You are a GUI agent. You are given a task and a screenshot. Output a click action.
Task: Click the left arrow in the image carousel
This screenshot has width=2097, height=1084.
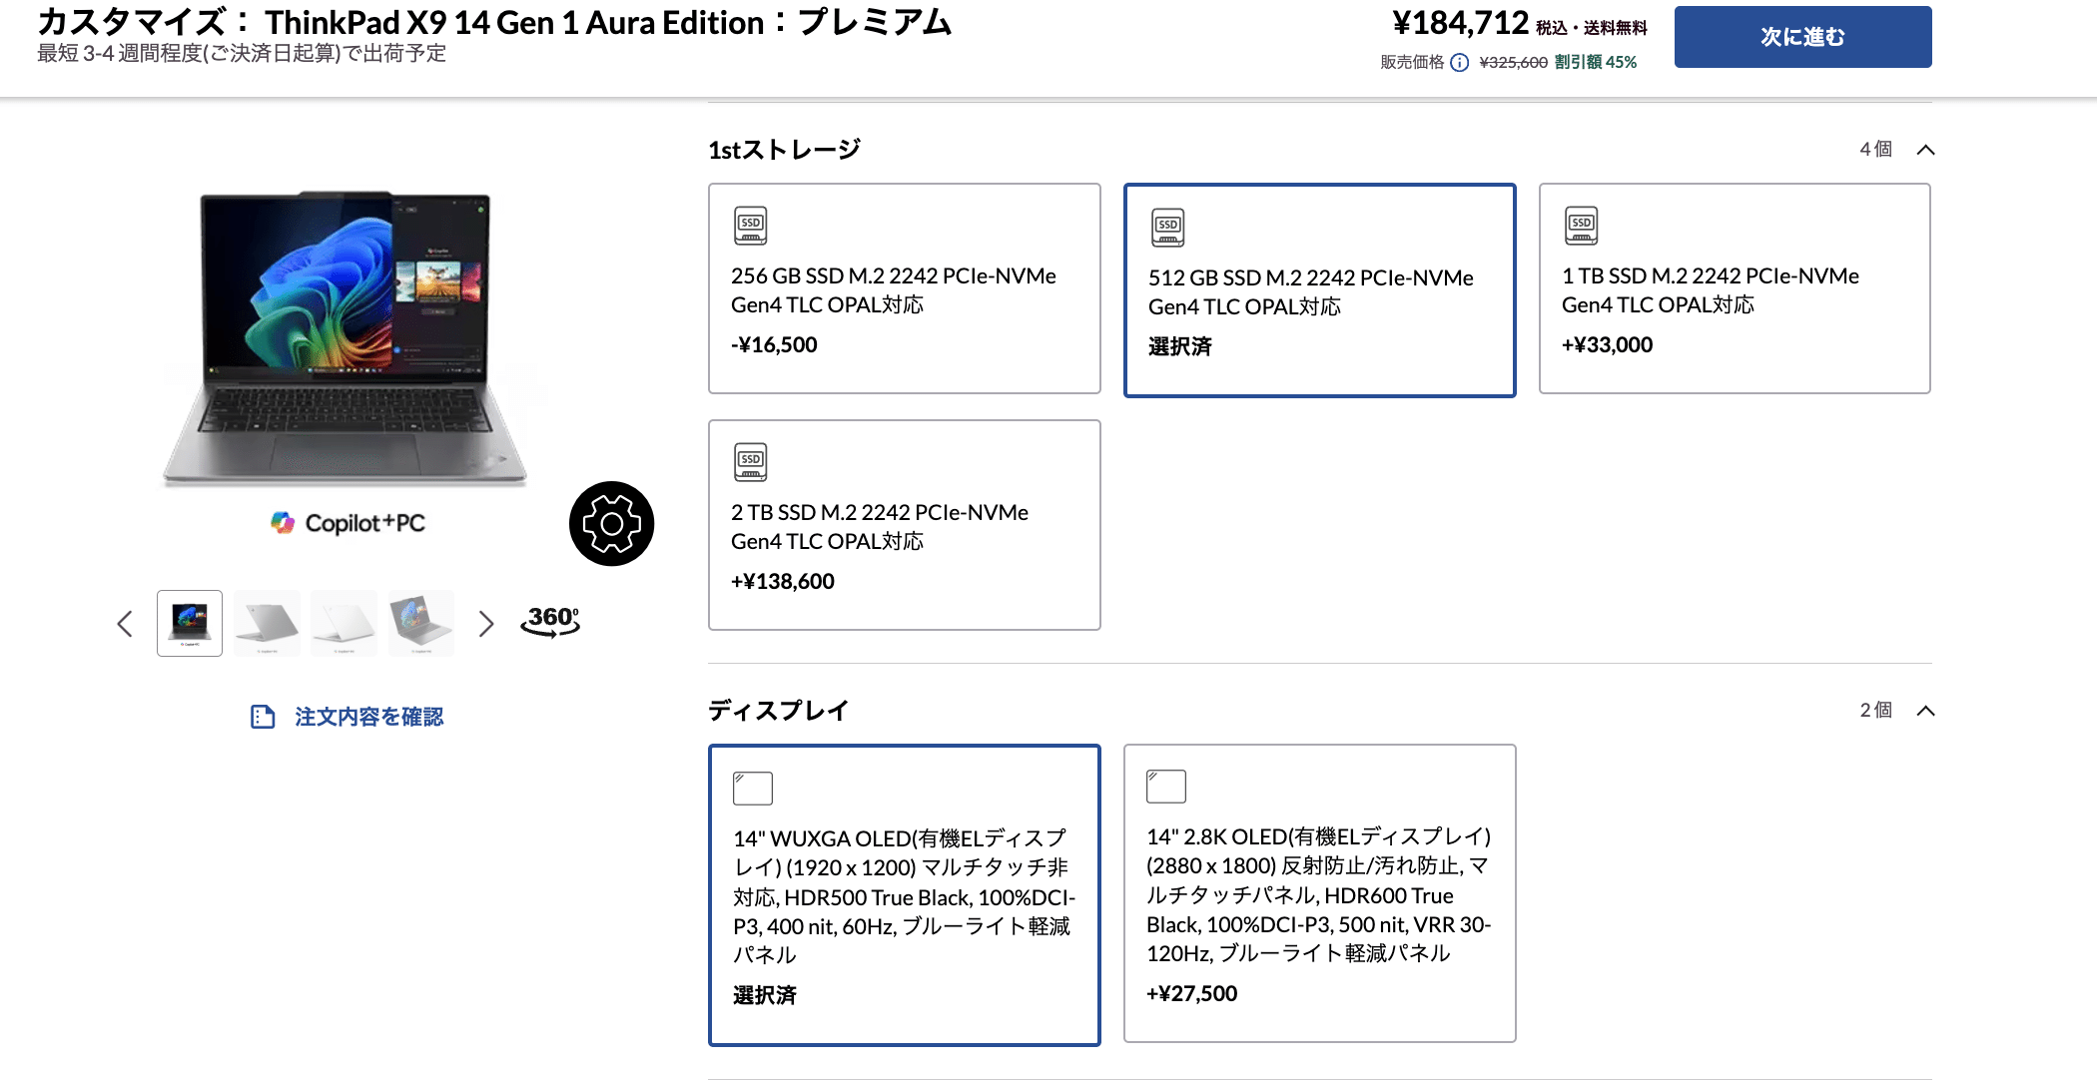coord(124,623)
